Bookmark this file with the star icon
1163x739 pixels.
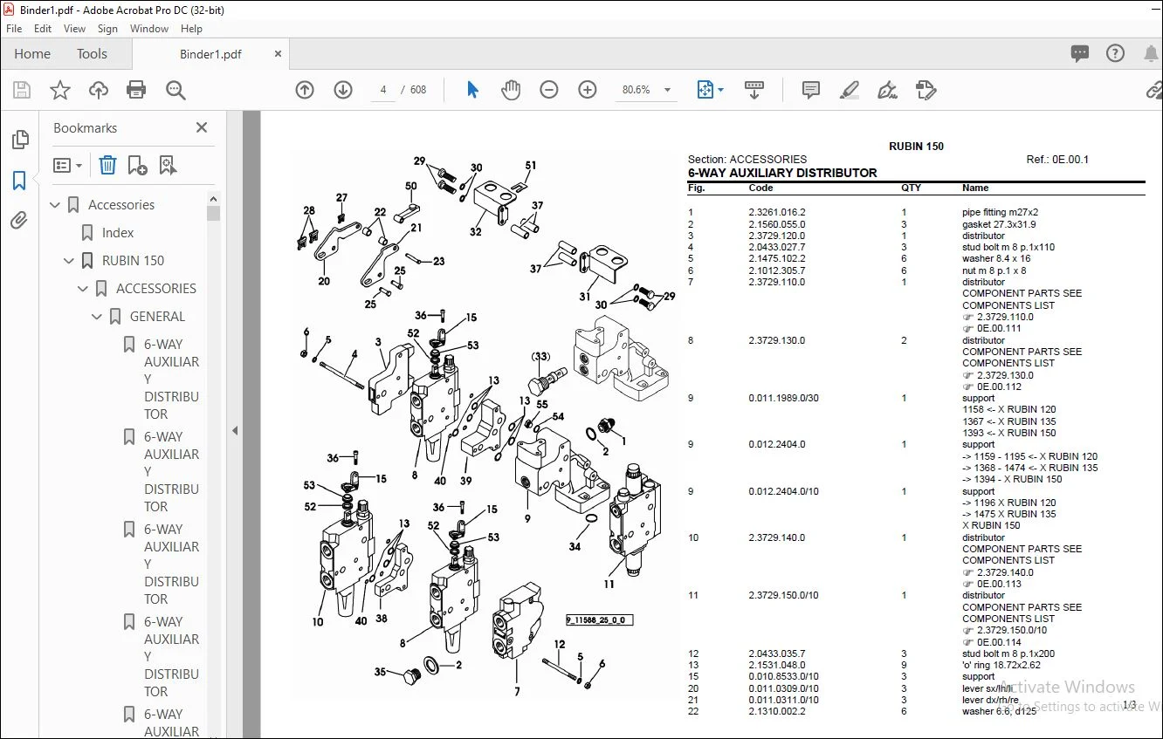tap(60, 90)
